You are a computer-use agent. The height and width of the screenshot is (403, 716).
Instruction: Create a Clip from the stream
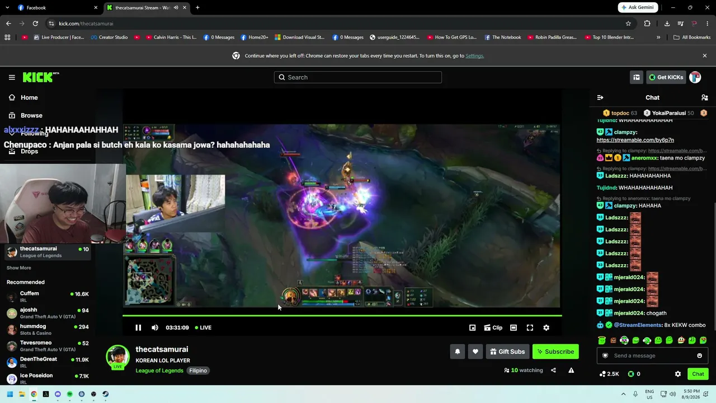493,327
